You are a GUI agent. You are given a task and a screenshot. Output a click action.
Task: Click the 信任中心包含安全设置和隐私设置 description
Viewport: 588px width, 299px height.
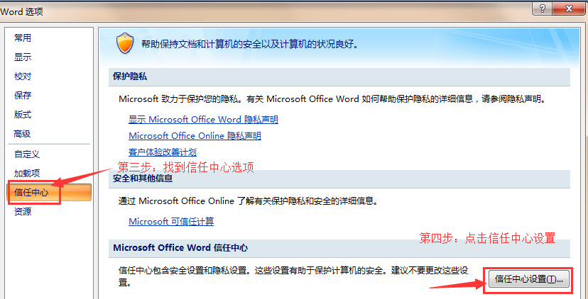293,276
